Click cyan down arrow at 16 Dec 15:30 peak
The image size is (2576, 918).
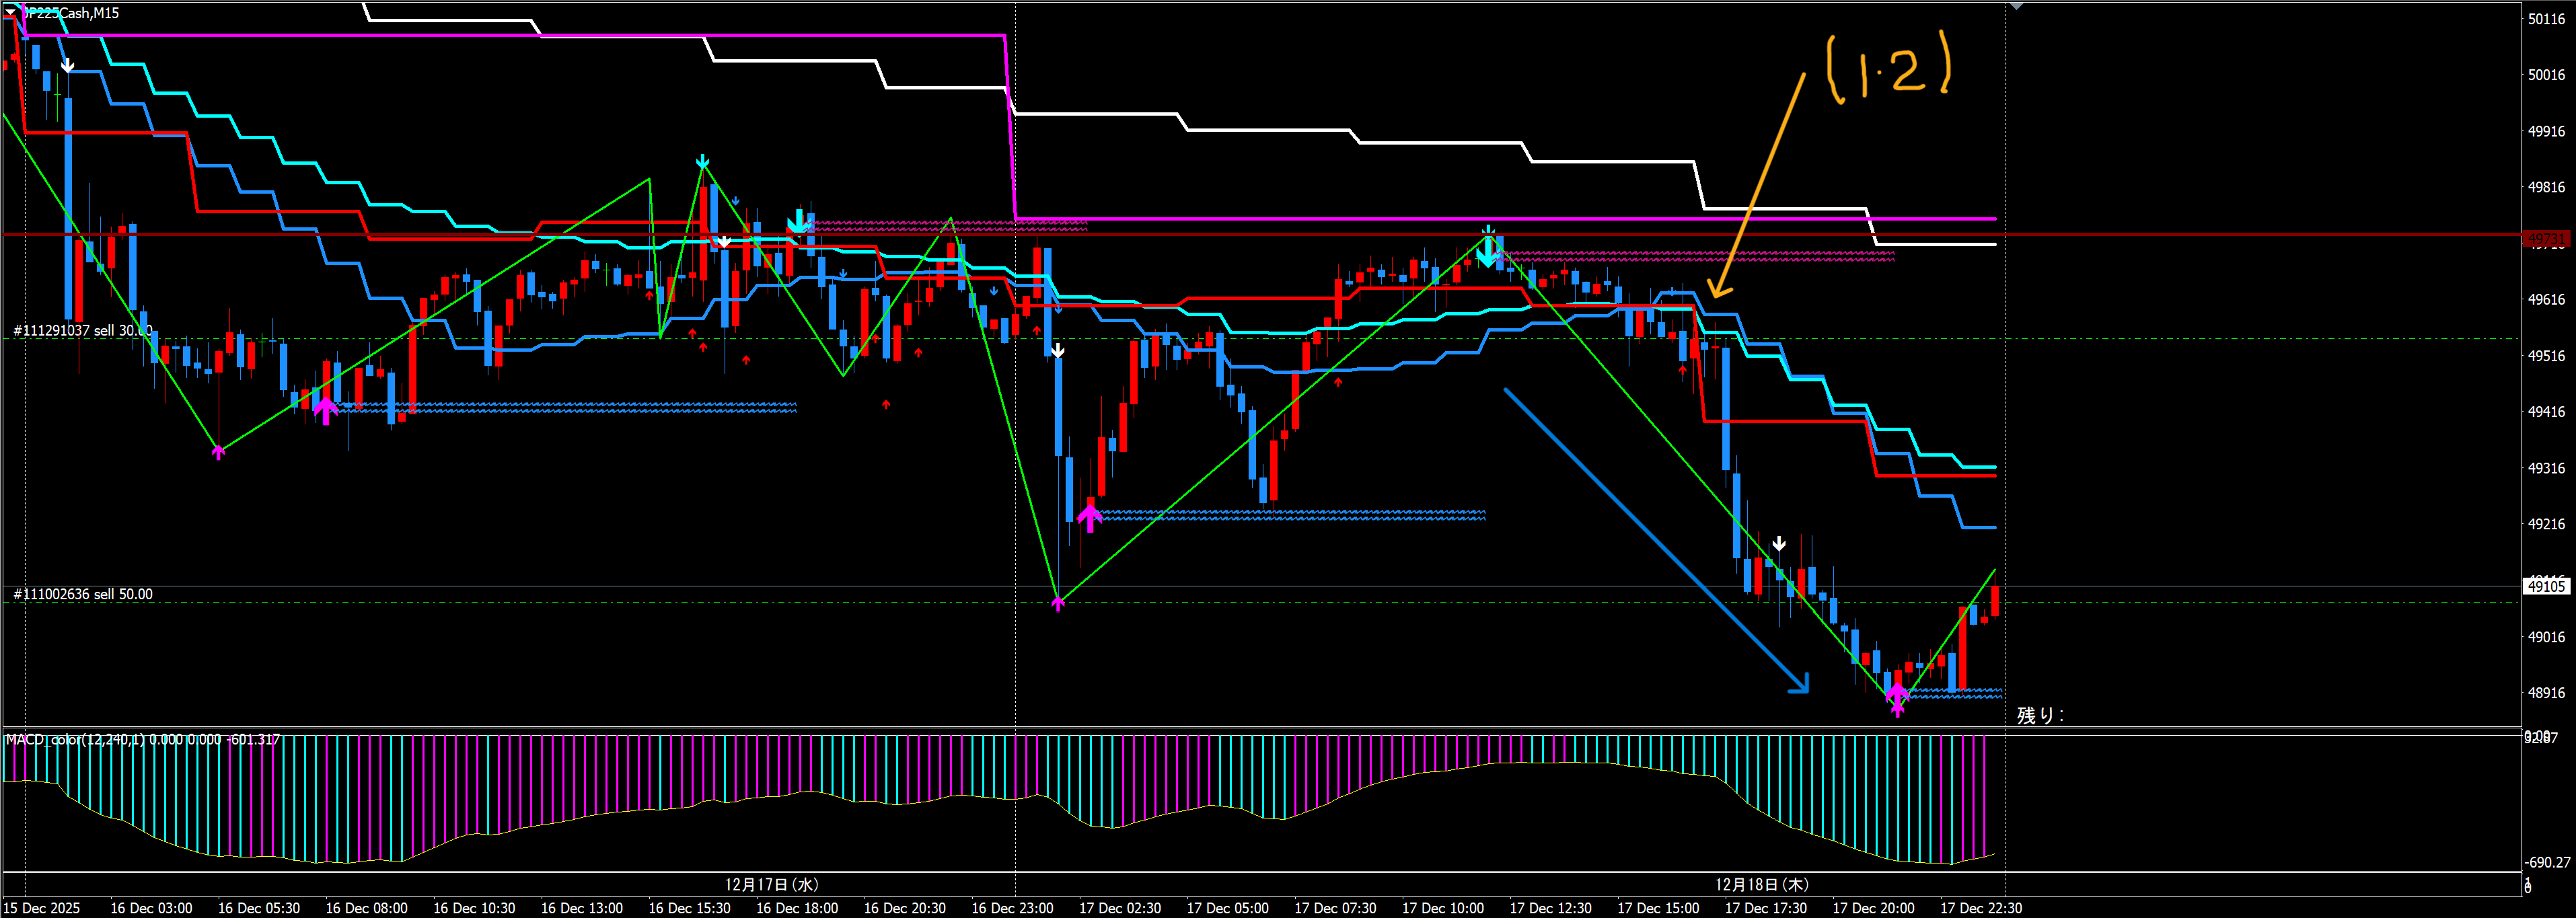tap(703, 162)
